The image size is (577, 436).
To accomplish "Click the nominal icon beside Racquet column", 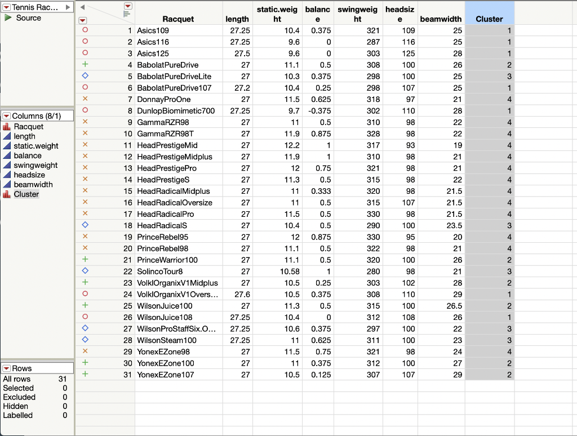I will pos(7,127).
